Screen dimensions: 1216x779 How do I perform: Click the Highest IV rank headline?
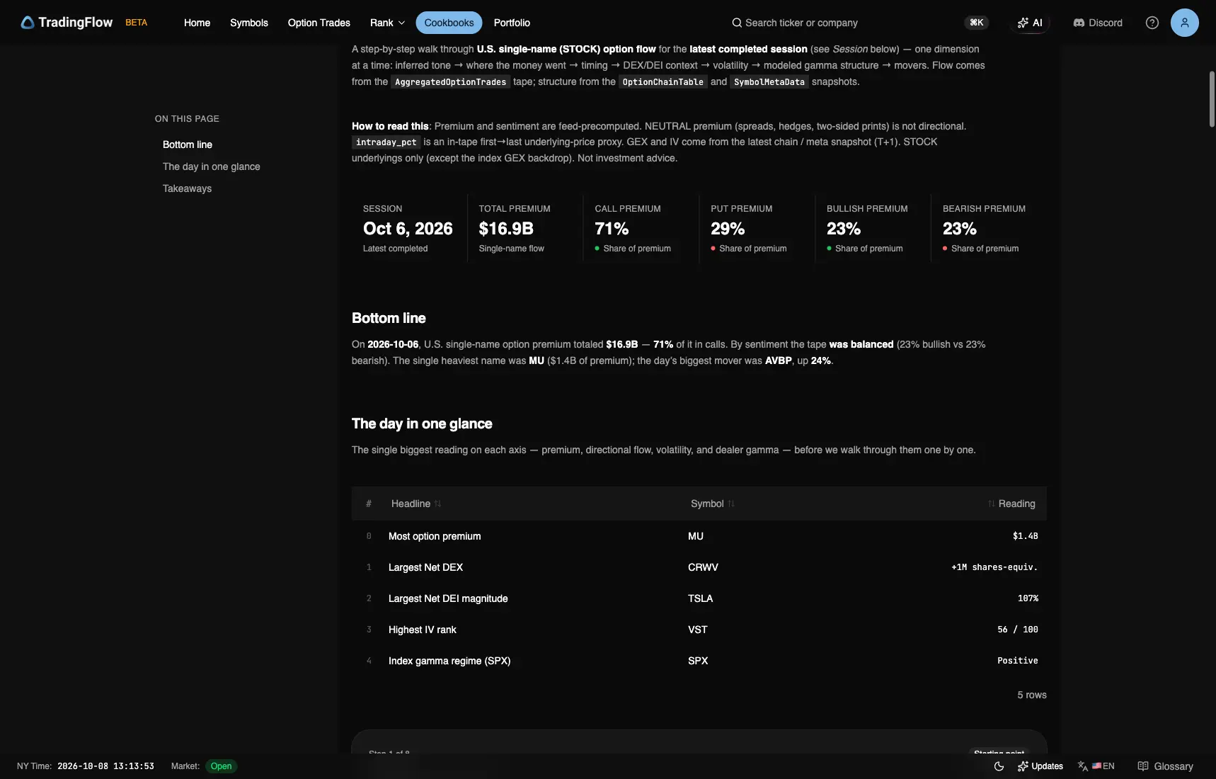(x=423, y=630)
